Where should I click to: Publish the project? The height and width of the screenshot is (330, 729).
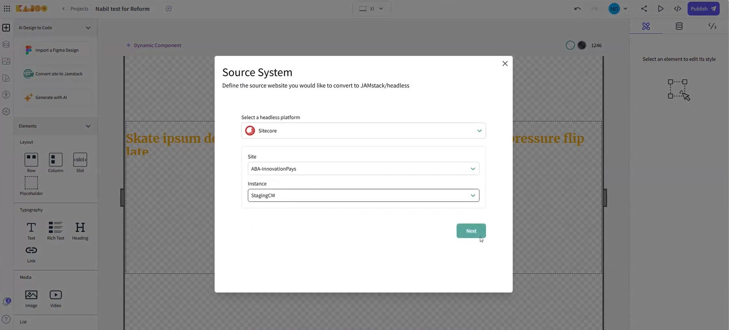(x=703, y=9)
